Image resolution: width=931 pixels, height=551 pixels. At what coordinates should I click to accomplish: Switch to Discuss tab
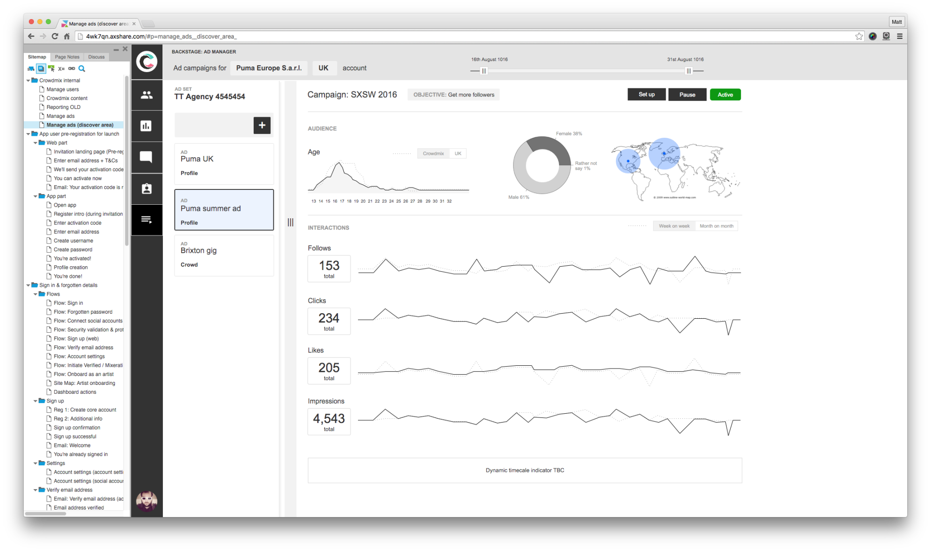pos(96,57)
